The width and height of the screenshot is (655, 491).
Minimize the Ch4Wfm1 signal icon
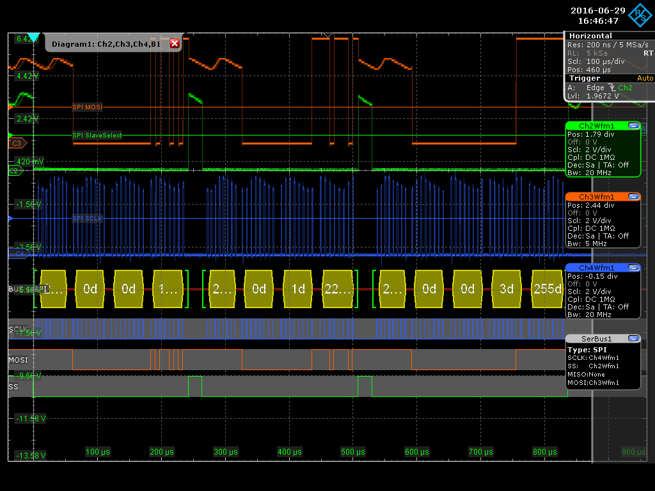tap(634, 268)
